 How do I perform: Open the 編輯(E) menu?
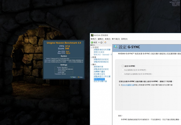[101, 39]
